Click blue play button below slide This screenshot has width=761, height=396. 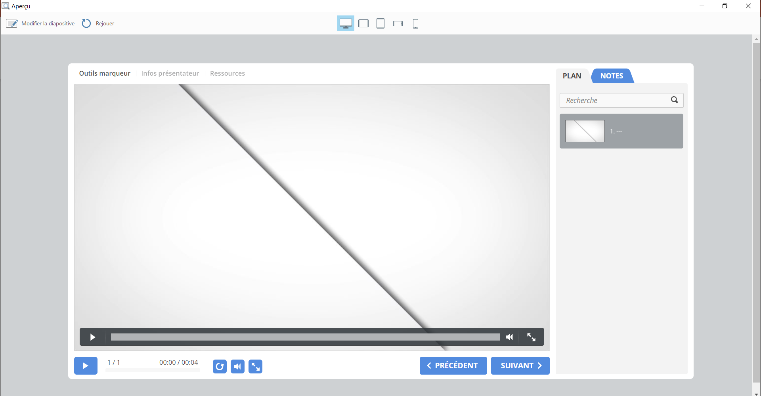pos(86,366)
